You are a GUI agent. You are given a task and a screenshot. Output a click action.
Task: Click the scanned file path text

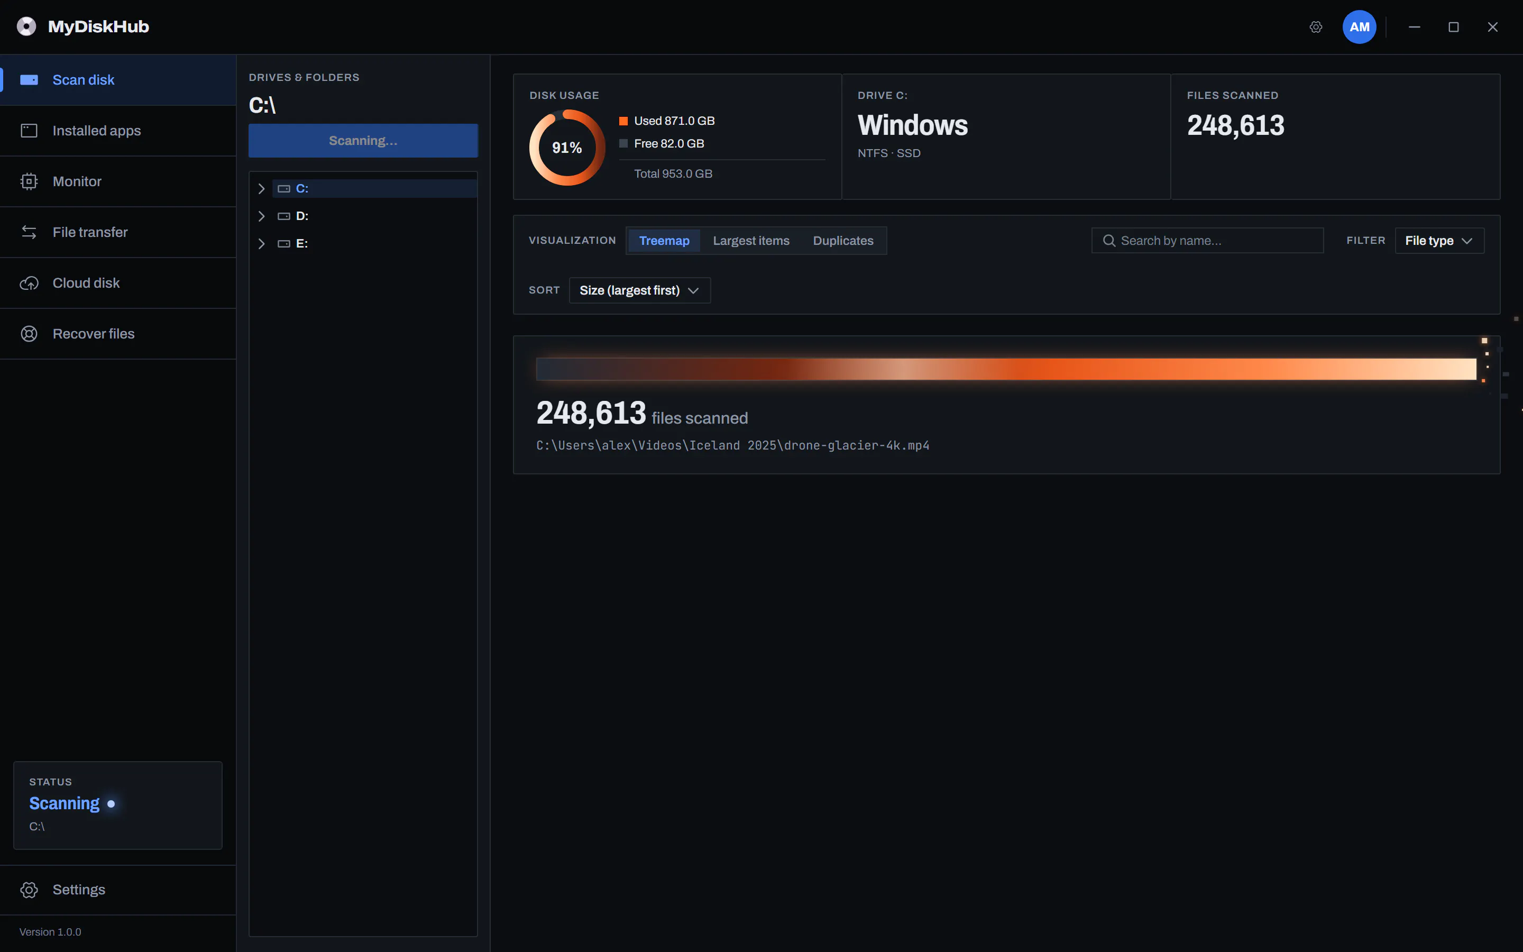click(x=732, y=445)
